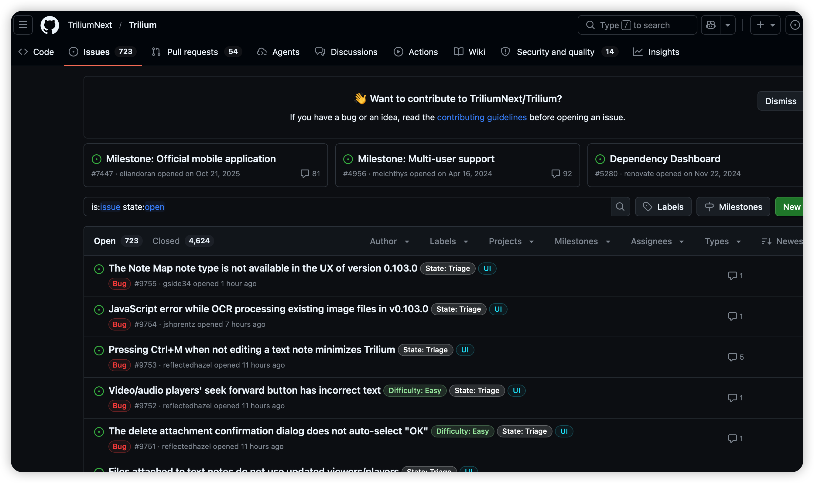The height and width of the screenshot is (483, 814).
Task: Open issue about delete attachment confirmation dialog
Action: coord(268,431)
